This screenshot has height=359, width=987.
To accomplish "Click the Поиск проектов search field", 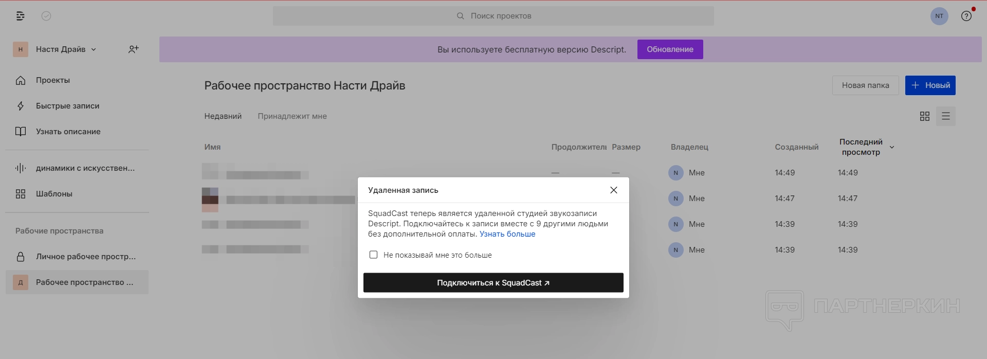I will point(493,16).
